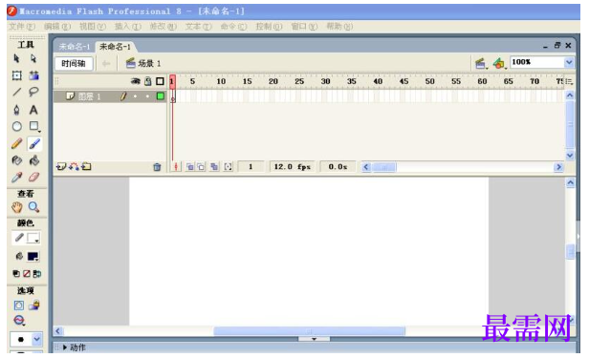Image resolution: width=589 pixels, height=358 pixels.
Task: Click the 12.0 fps frame rate field
Action: [x=293, y=167]
